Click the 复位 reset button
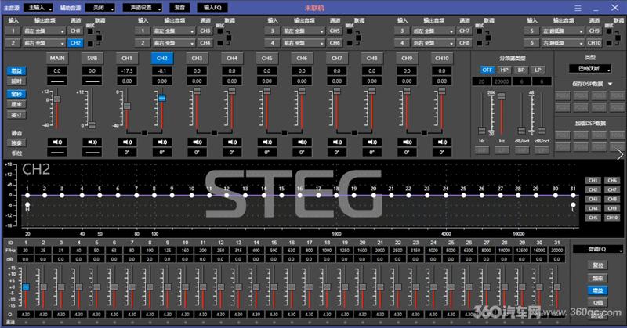Viewport: 627px width, 328px height. coord(598,265)
